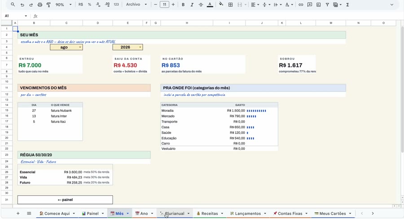The height and width of the screenshot is (219, 404).
Task: Open the search menus magnifier icon
Action: (x=13, y=4)
